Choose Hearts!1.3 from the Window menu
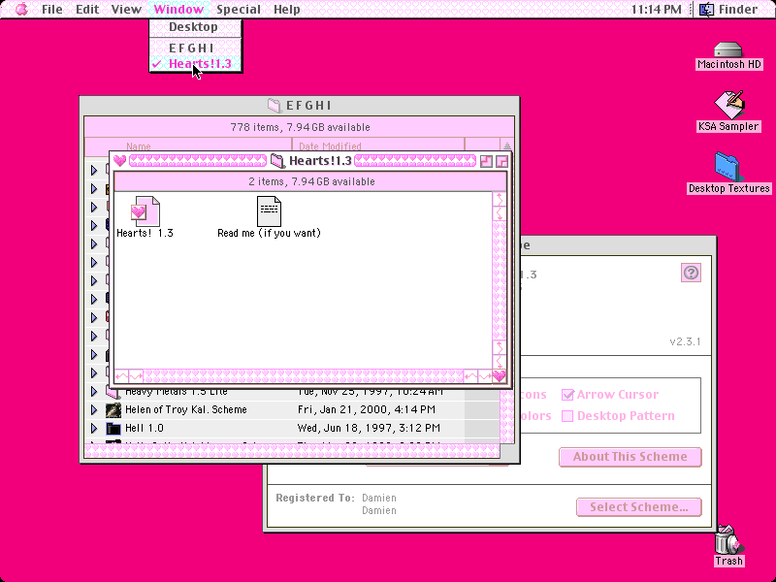776x582 pixels. pos(196,64)
